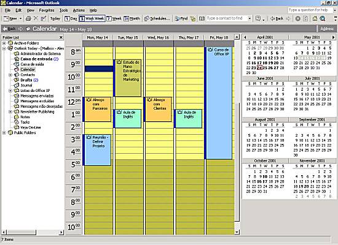
Task: Click the Delete (X) toolbar icon
Action: click(36, 18)
